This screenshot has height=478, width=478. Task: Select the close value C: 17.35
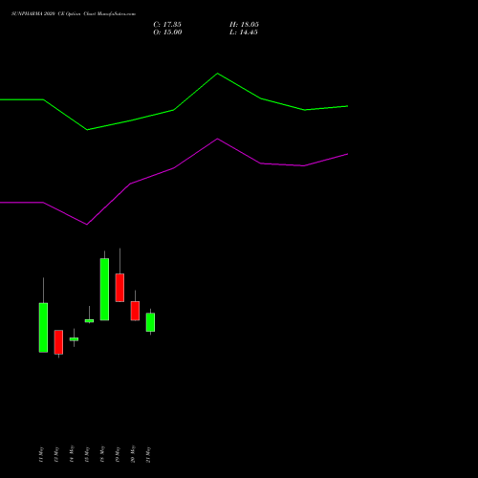tap(167, 25)
